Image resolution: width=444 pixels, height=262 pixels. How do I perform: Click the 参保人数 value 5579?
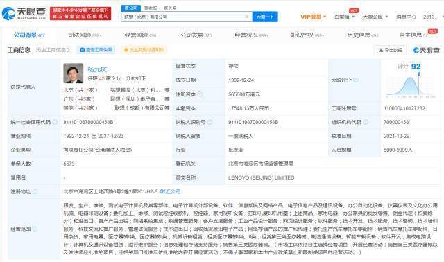pos(69,164)
